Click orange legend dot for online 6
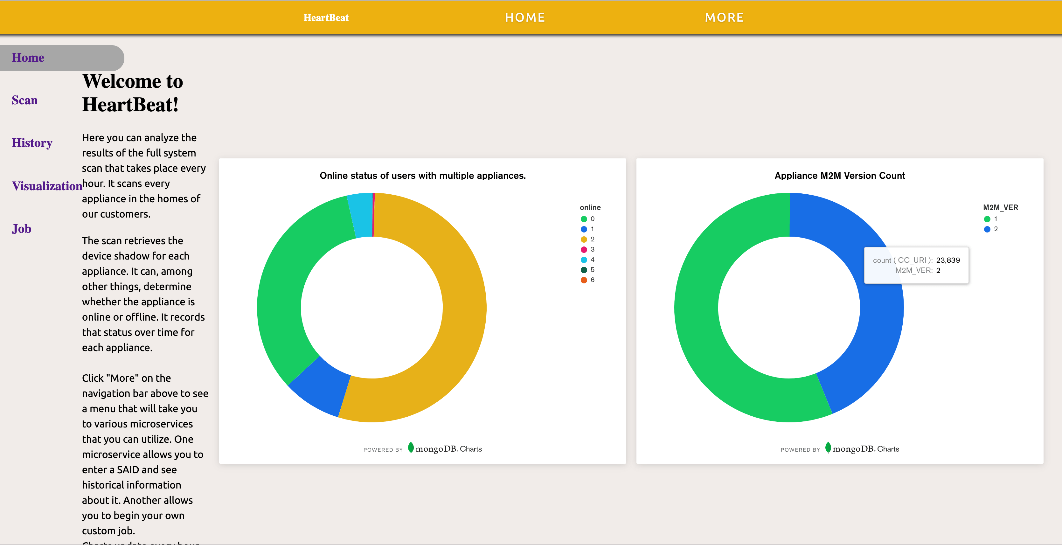1062x548 pixels. (x=584, y=280)
